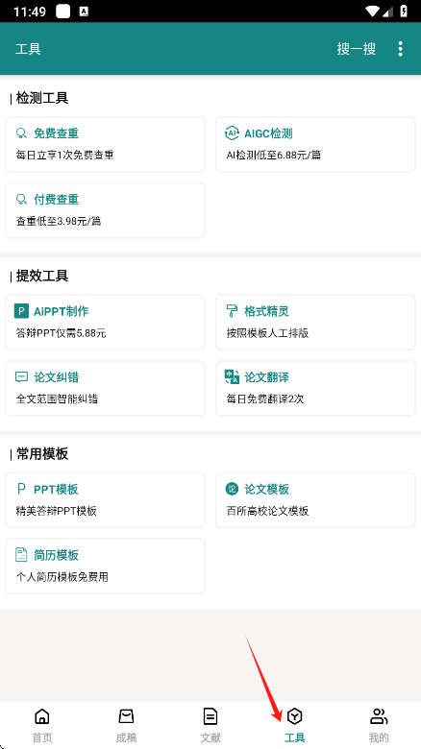Tap the PPT模板 P icon
The width and height of the screenshot is (421, 749).
coord(21,489)
